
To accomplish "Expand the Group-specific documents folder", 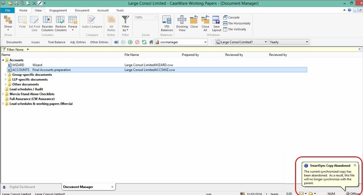I will [x=6, y=75].
